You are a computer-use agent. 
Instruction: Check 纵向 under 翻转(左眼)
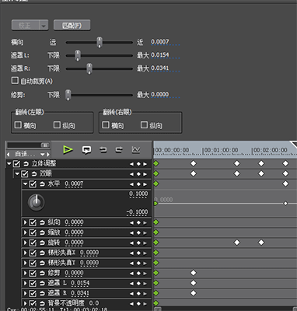click(57, 125)
